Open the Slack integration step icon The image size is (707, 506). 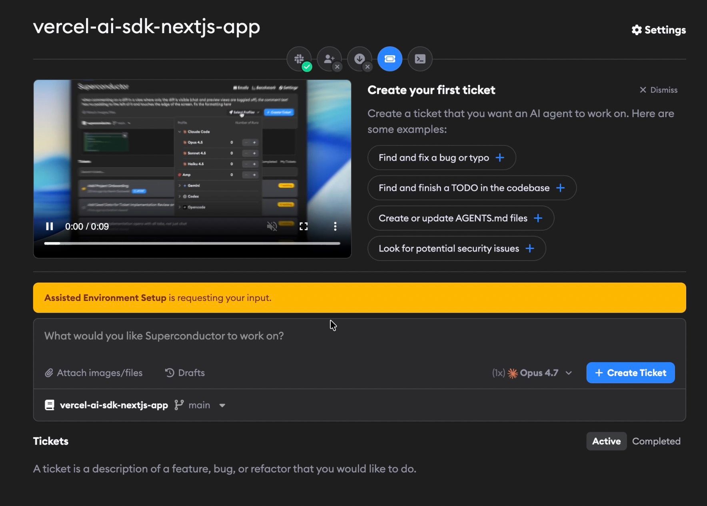coord(299,59)
